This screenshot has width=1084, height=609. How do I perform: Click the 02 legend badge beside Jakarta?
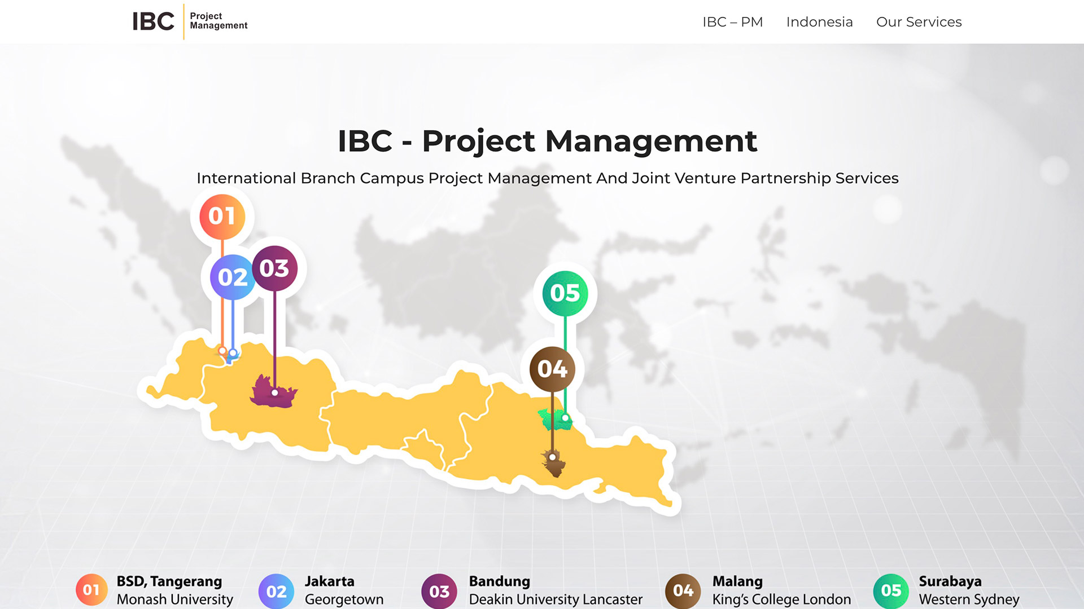pyautogui.click(x=276, y=591)
